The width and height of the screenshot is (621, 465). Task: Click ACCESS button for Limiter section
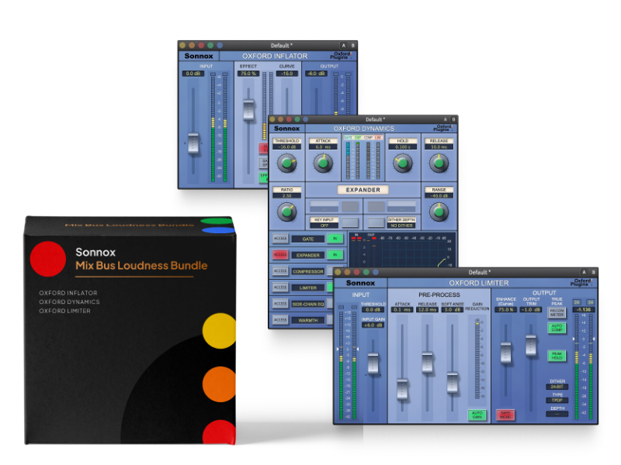(x=280, y=288)
